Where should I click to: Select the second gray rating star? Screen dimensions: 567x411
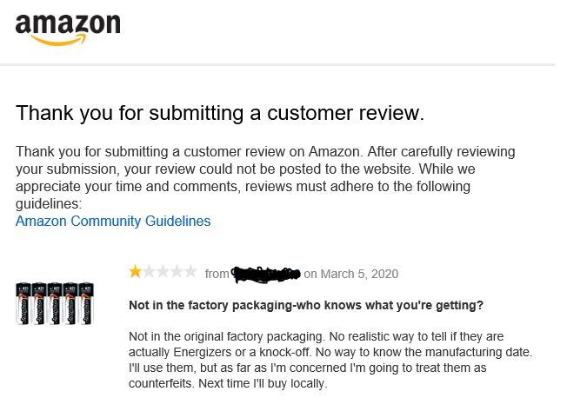pyautogui.click(x=149, y=271)
